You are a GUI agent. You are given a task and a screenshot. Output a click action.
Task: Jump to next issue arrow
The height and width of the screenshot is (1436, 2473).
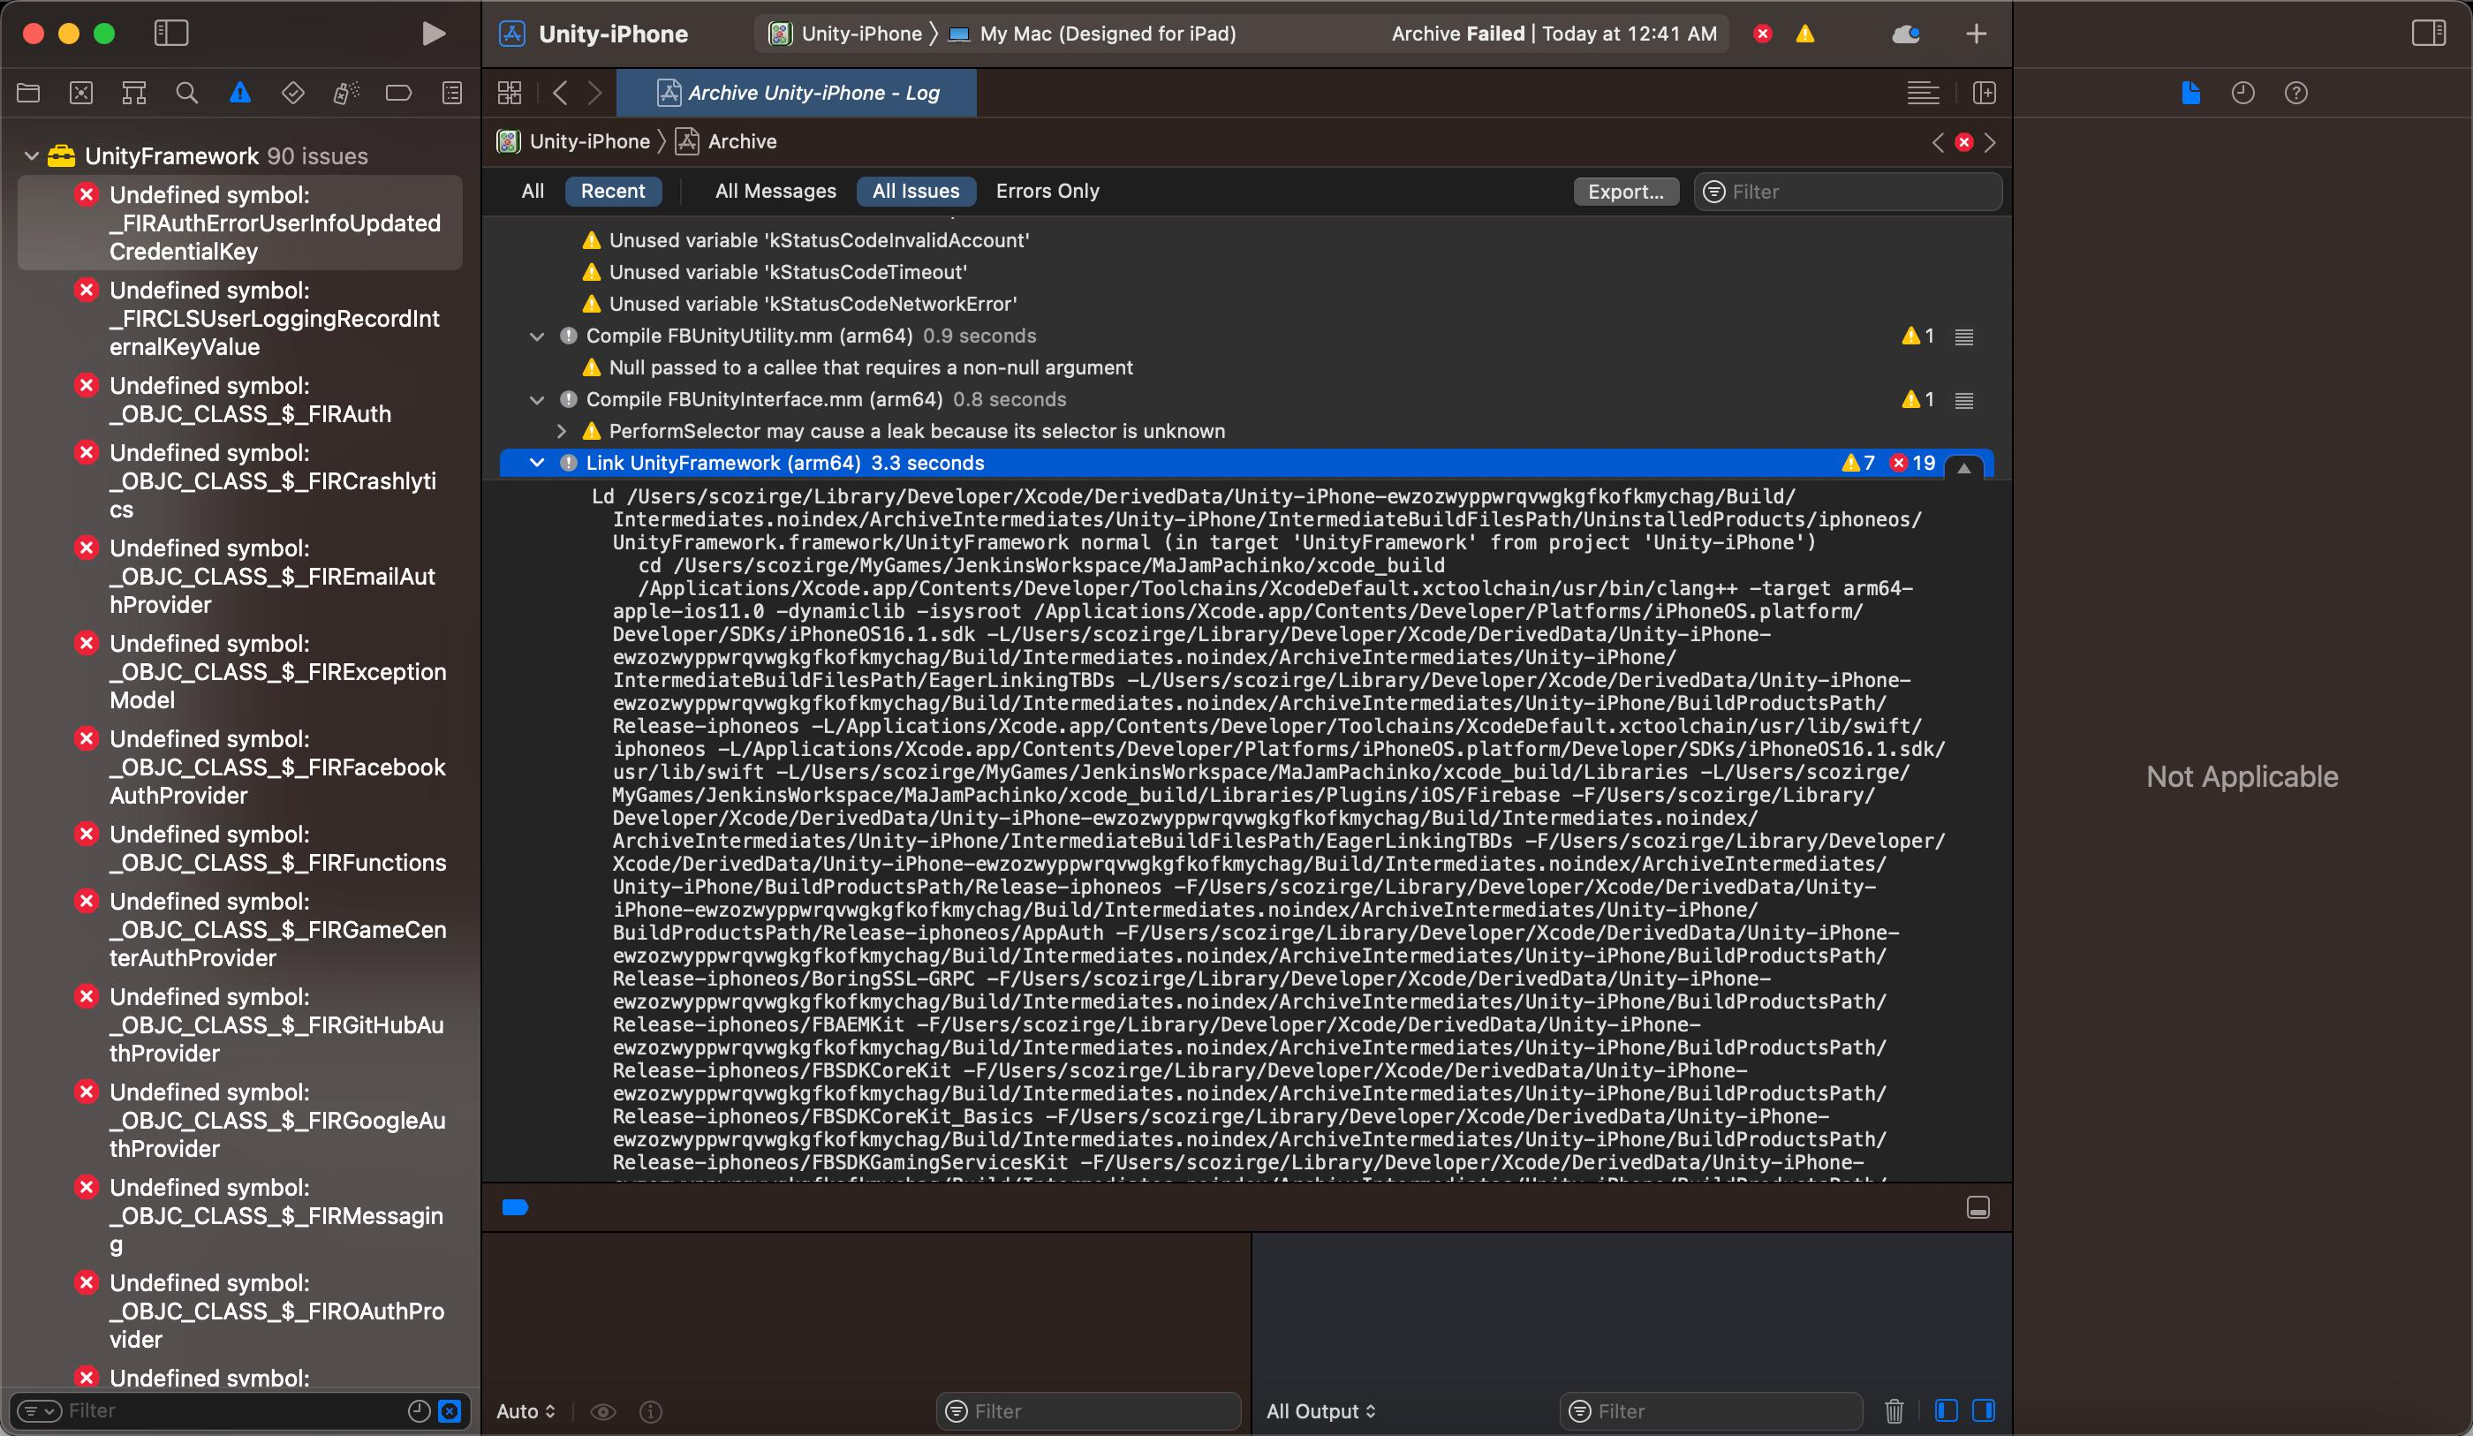[1989, 142]
